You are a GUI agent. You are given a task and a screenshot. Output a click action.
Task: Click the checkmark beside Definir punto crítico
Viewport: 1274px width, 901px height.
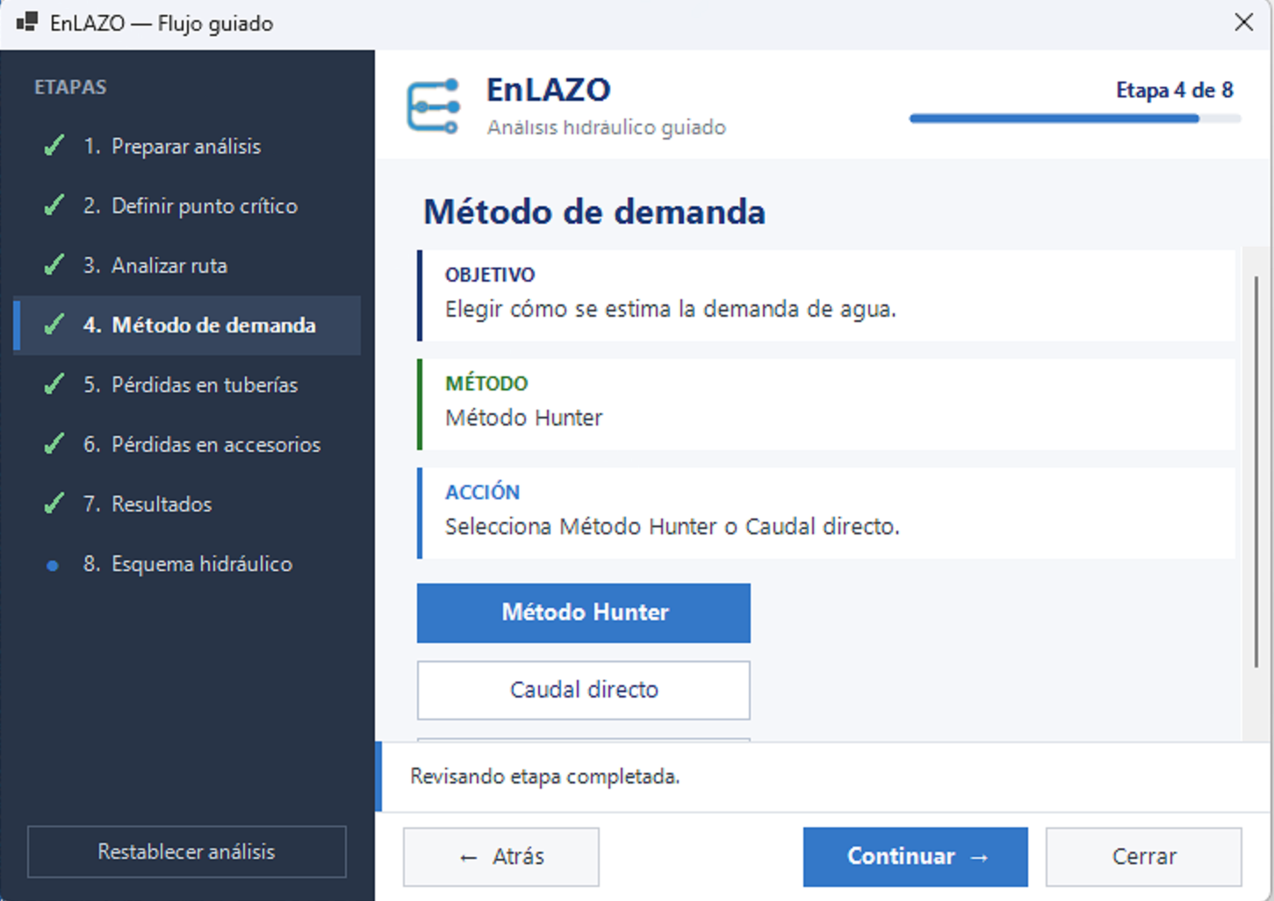[x=54, y=205]
